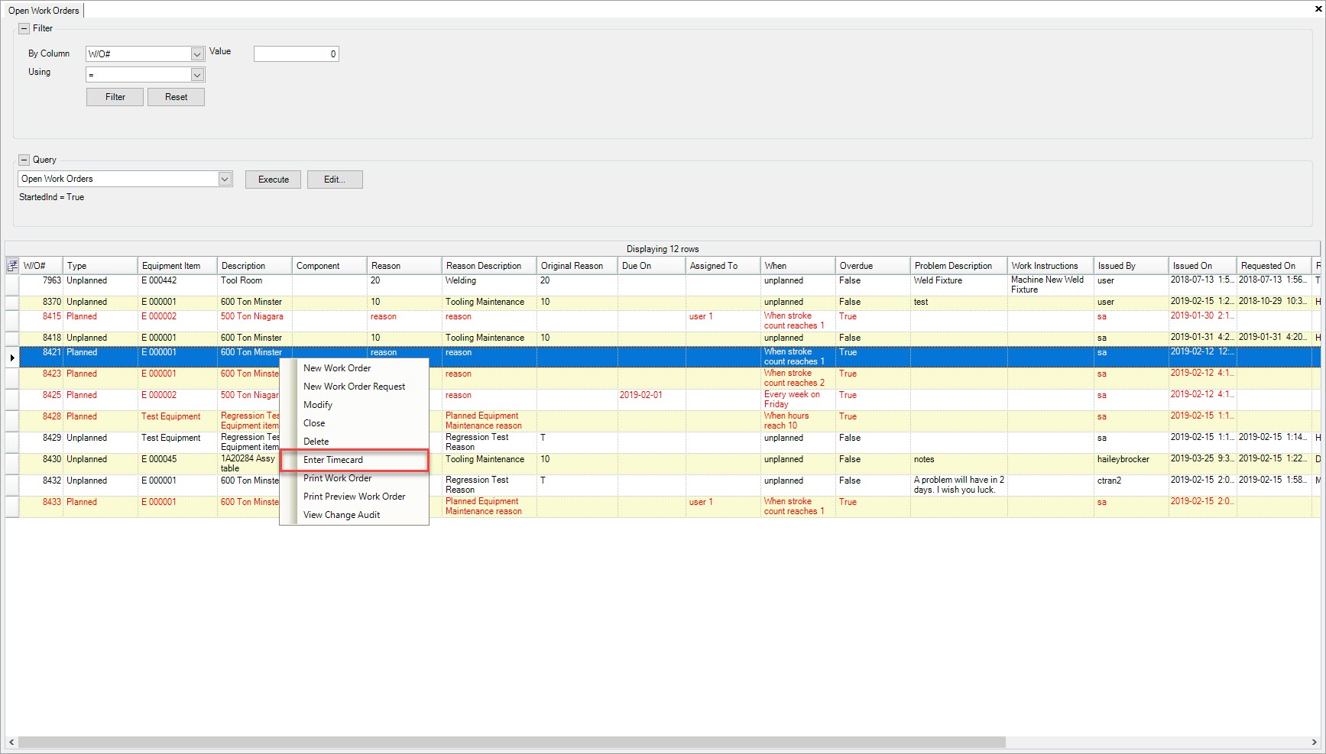Sort by Work Instructions column header

point(1051,266)
